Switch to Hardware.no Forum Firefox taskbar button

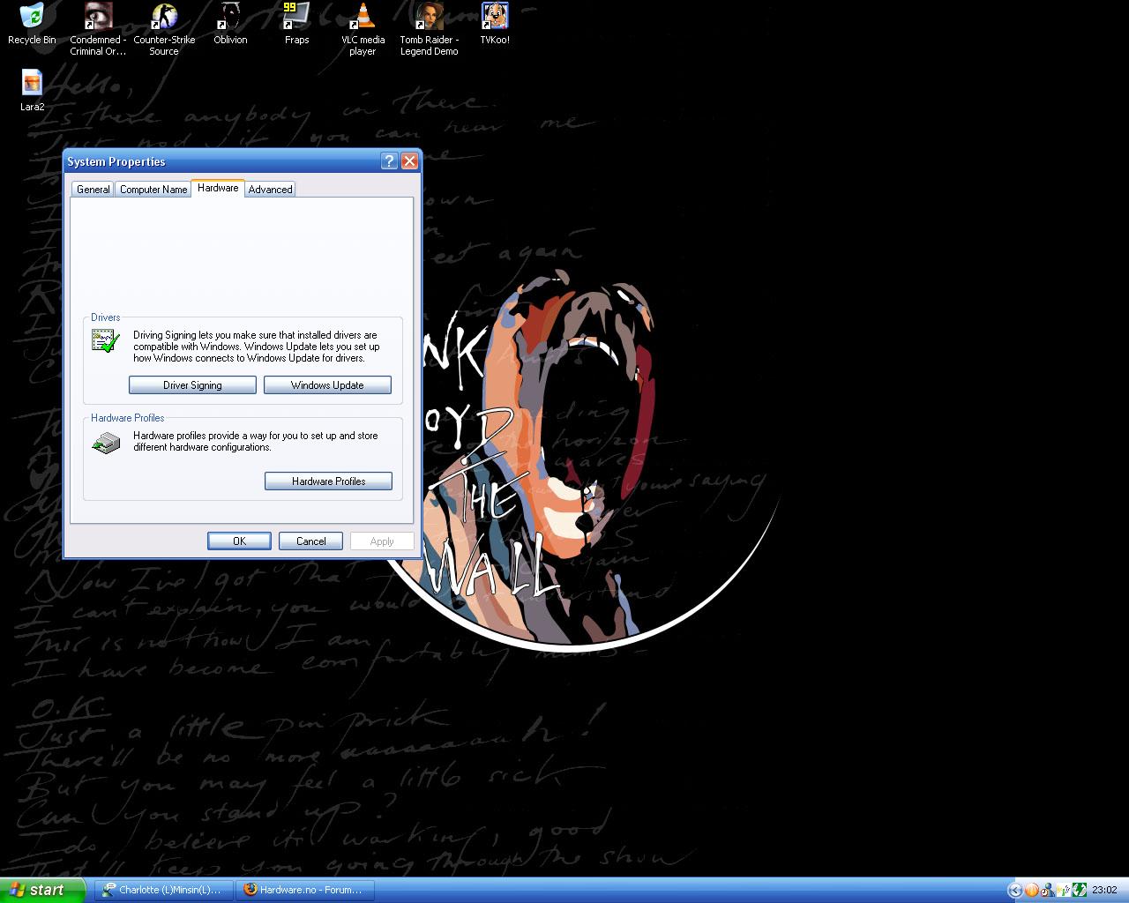pos(305,890)
